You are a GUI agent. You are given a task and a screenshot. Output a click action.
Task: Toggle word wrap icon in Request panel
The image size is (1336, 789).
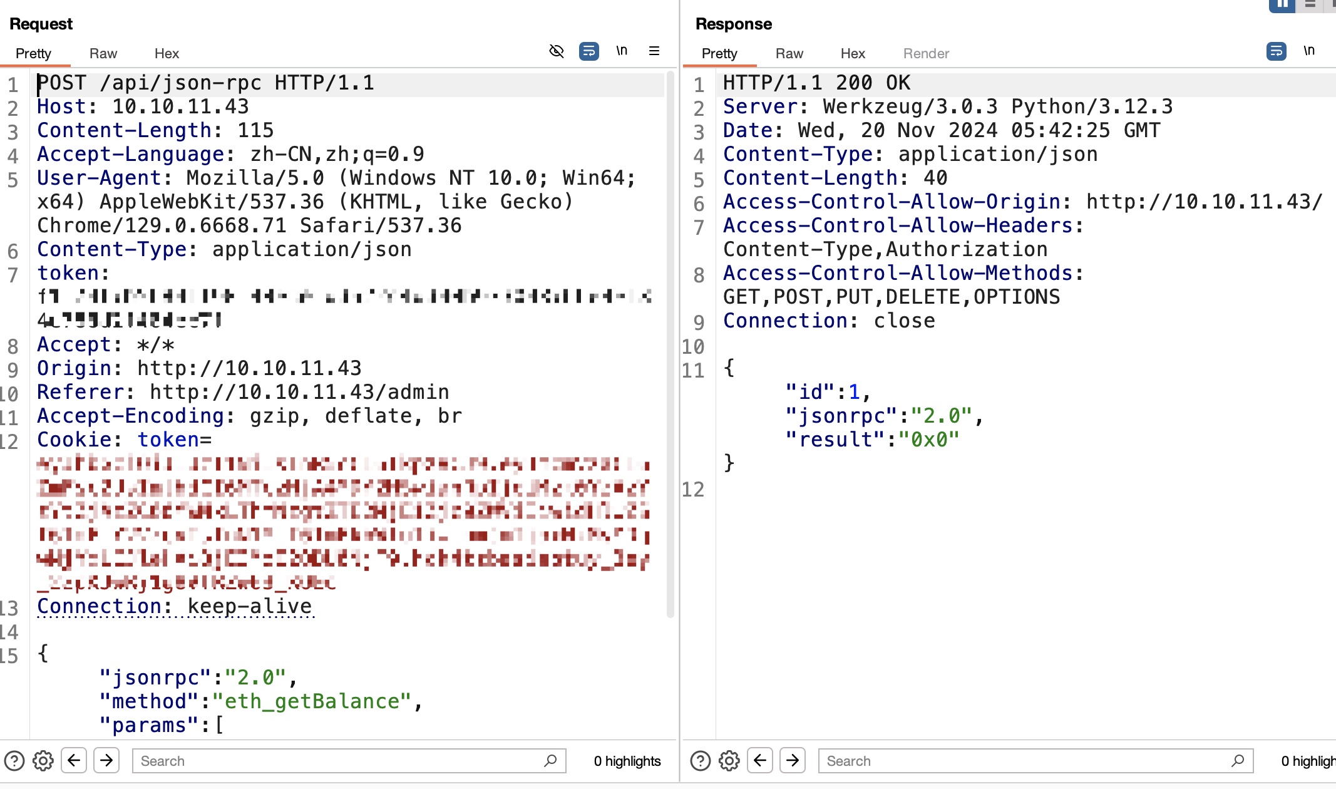tap(588, 51)
